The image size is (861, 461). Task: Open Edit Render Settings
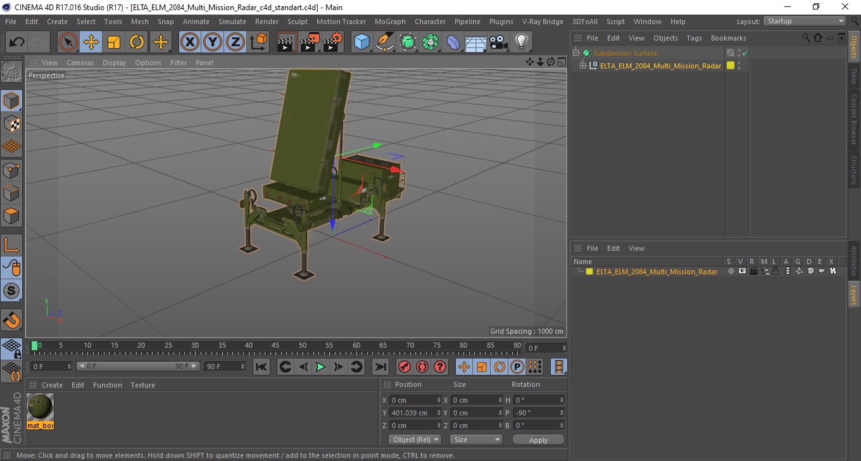[x=333, y=42]
